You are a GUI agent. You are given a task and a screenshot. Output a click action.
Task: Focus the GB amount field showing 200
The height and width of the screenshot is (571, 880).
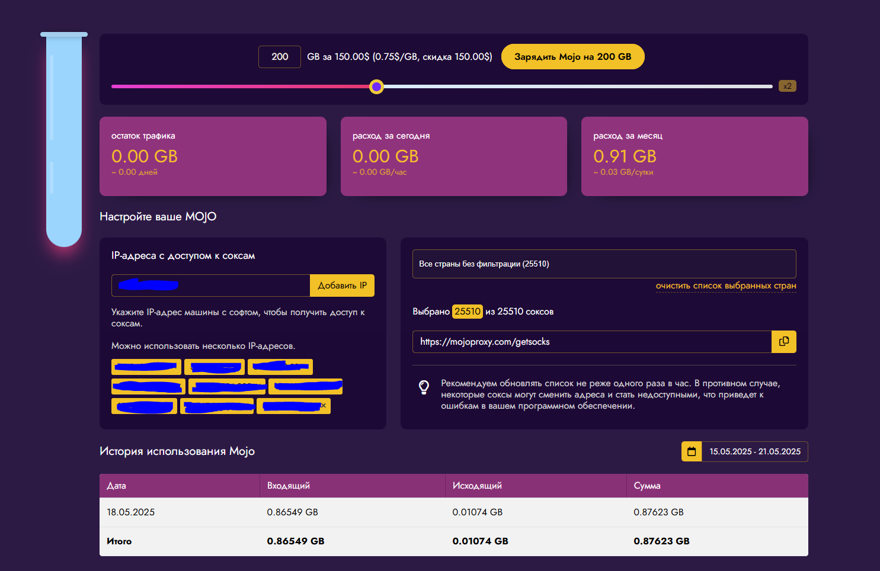click(x=280, y=57)
